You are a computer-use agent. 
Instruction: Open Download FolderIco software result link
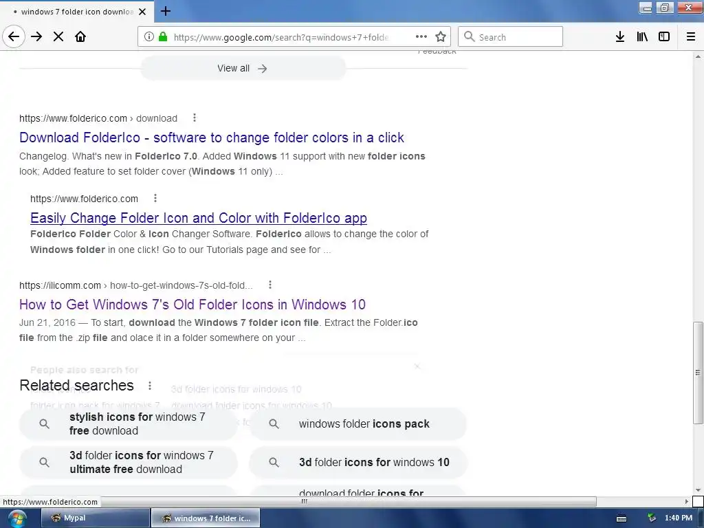(212, 137)
